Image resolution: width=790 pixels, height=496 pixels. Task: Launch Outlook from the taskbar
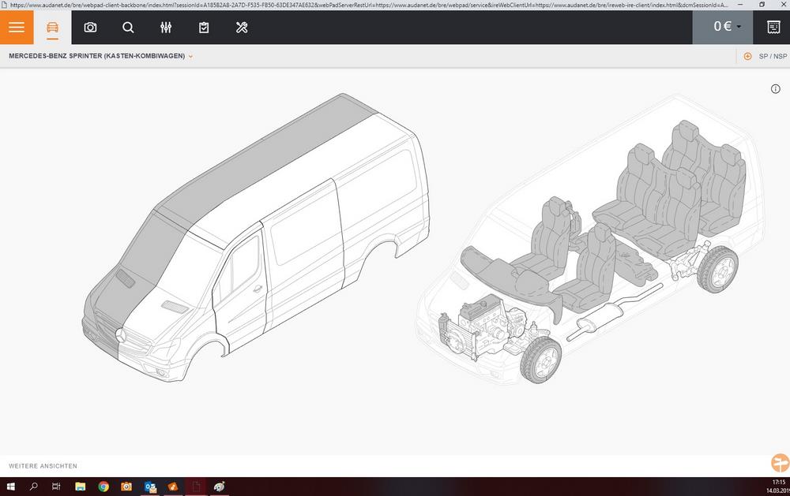click(149, 487)
